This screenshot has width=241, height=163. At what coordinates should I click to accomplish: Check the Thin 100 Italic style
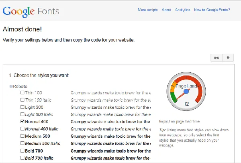pyautogui.click(x=22, y=100)
